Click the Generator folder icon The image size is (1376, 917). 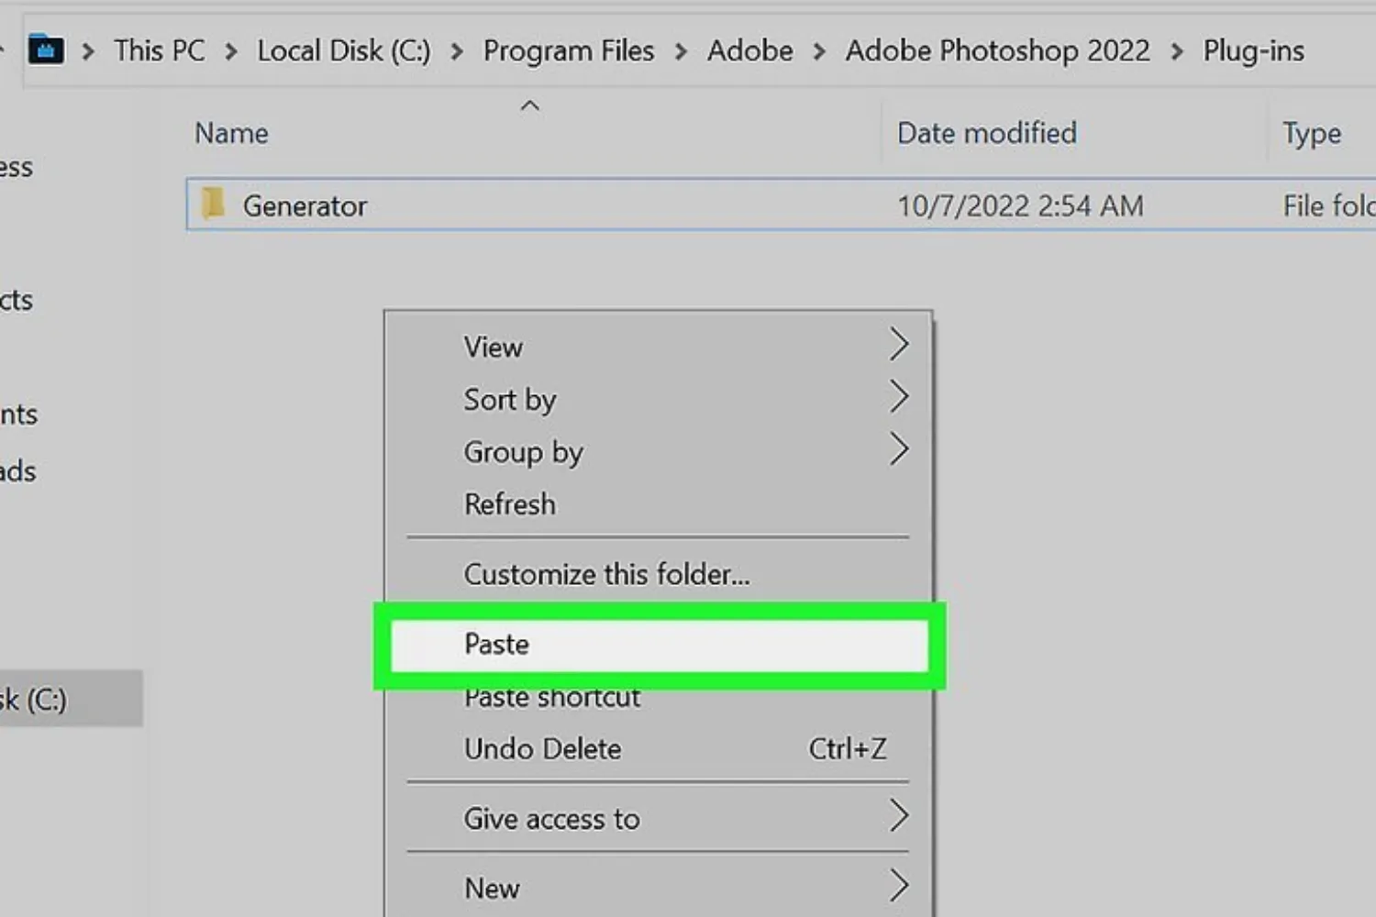point(214,204)
